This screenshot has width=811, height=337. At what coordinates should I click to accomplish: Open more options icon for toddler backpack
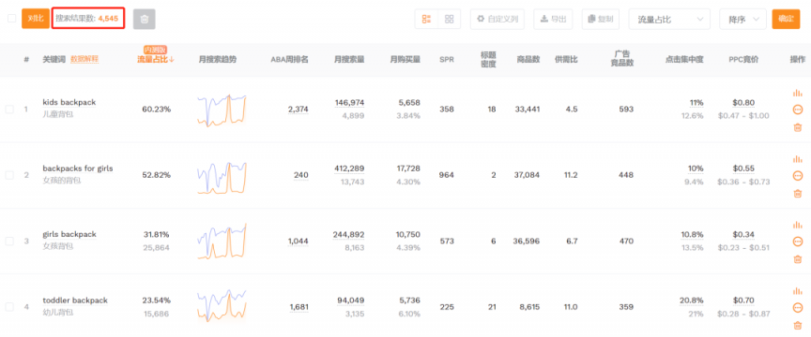click(x=797, y=308)
